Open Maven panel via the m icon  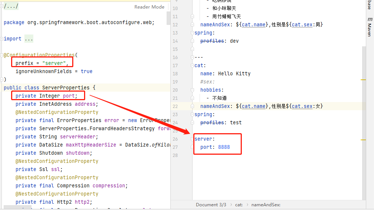click(x=370, y=19)
